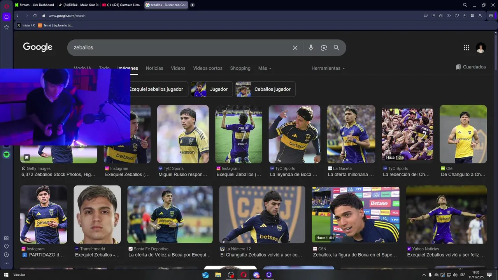
Task: Select the Videos cortos tab
Action: (x=208, y=68)
